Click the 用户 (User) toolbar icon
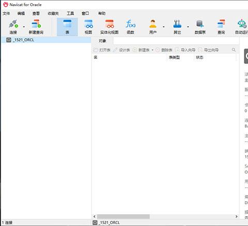The image size is (248, 226). coord(153,27)
